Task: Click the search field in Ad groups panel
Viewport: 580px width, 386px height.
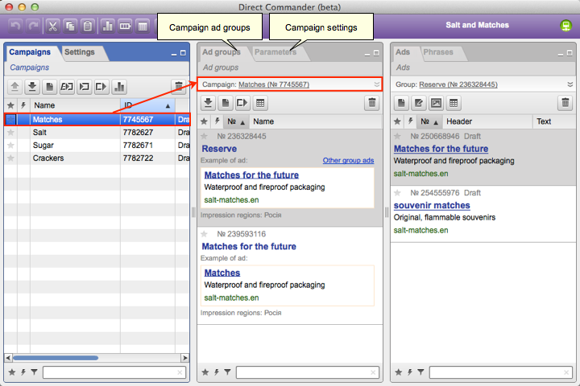Action: [x=308, y=372]
